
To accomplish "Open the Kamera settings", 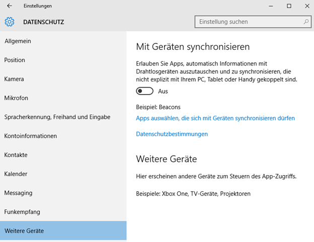I will (63, 79).
